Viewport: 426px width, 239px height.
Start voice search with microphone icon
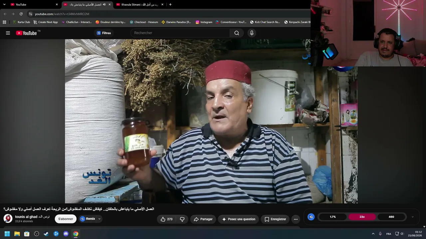(x=252, y=33)
